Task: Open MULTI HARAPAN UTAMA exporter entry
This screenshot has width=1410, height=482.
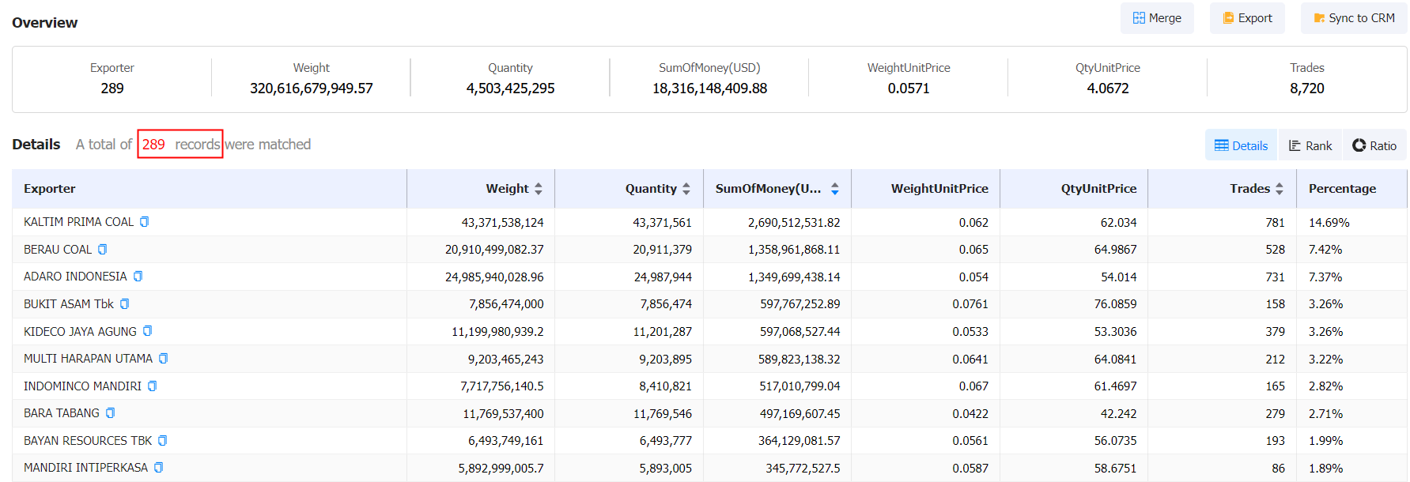Action: click(x=88, y=359)
